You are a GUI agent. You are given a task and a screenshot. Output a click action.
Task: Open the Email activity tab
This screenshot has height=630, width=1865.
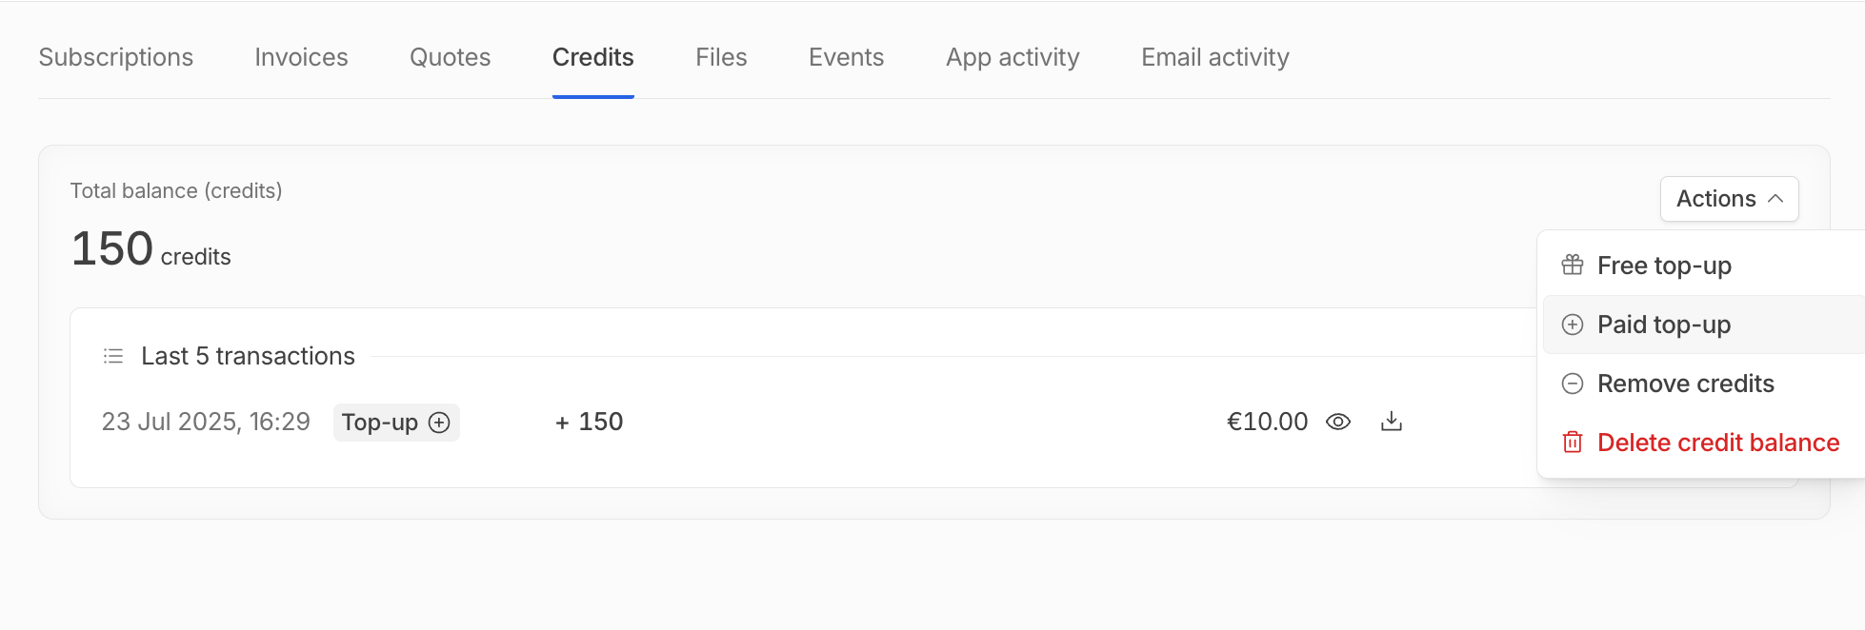[1215, 57]
